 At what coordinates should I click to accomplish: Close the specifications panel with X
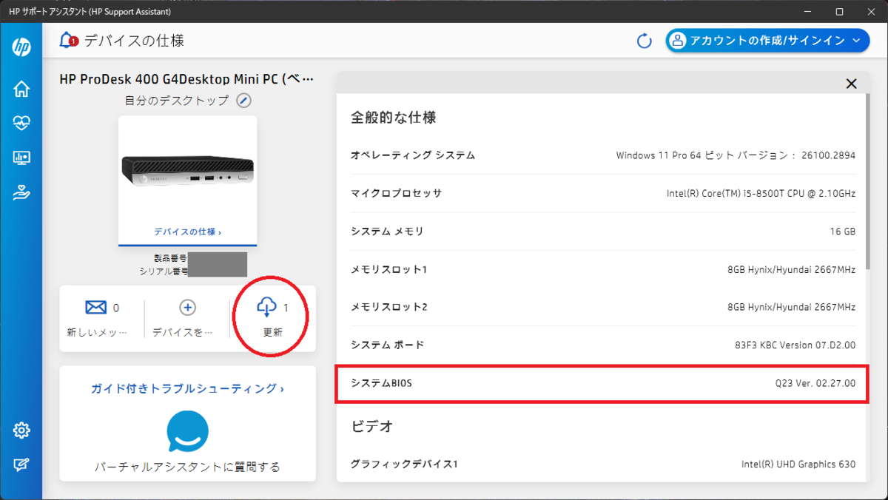[x=851, y=84]
